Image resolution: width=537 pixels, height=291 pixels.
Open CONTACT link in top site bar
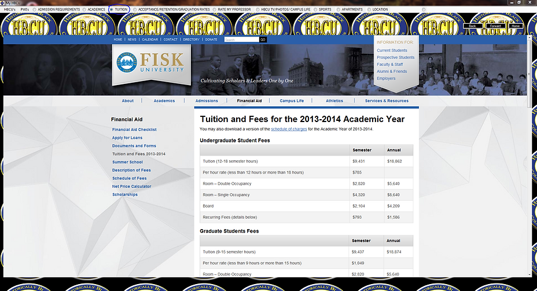click(171, 39)
